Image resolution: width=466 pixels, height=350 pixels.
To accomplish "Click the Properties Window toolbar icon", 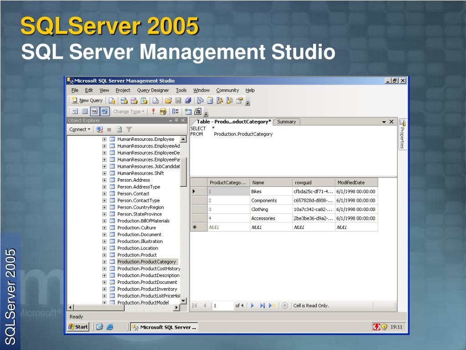I will click(239, 101).
